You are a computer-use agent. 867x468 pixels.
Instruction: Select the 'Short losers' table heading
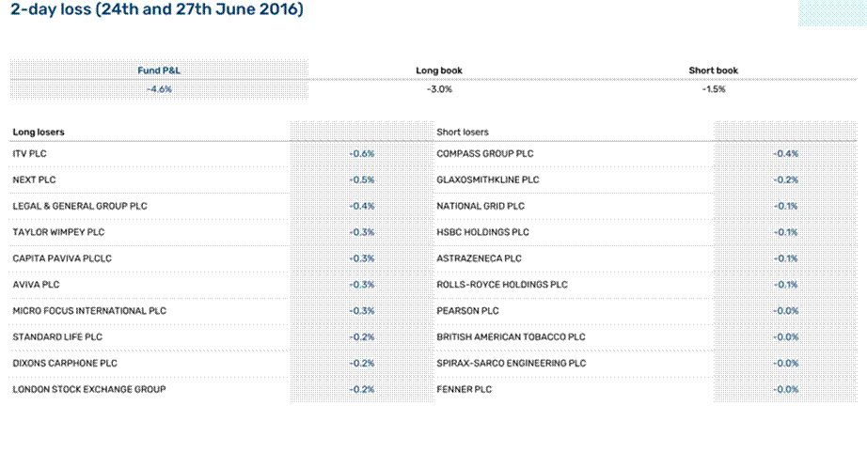463,133
